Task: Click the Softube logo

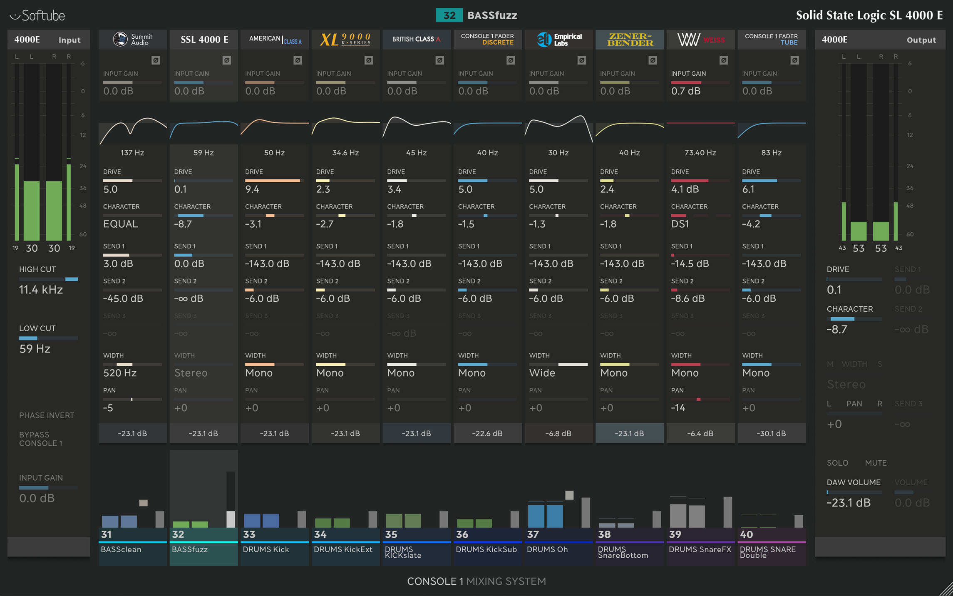Action: point(37,15)
